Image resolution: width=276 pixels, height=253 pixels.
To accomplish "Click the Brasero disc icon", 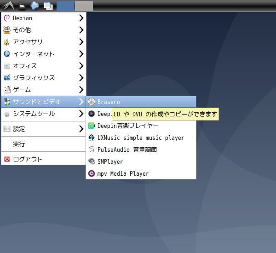I will [92, 102].
